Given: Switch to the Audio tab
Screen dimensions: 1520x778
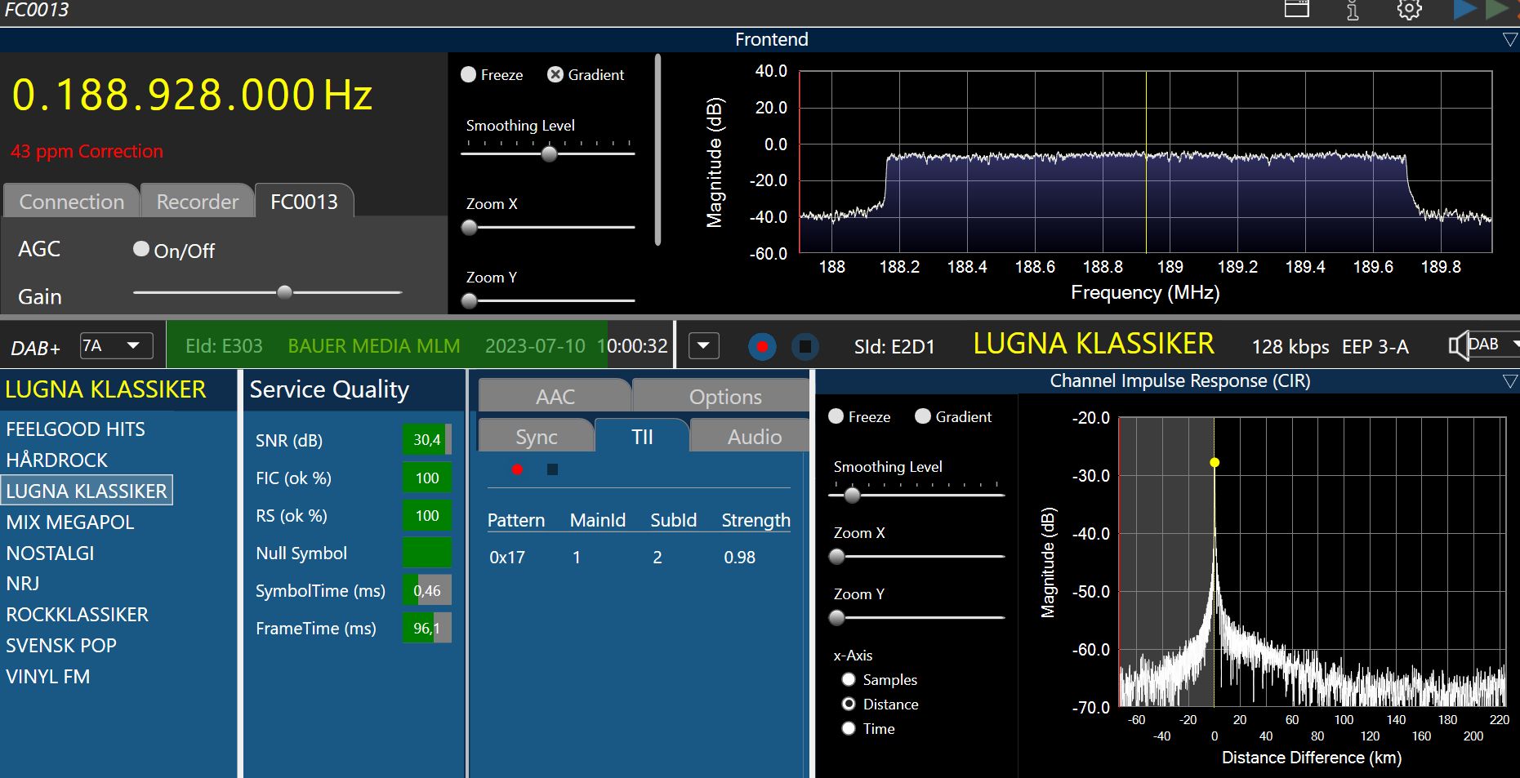Looking at the screenshot, I should click(x=754, y=438).
